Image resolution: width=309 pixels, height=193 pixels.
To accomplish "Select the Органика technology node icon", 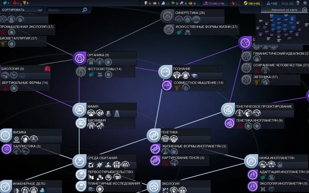I will pyautogui.click(x=79, y=58).
